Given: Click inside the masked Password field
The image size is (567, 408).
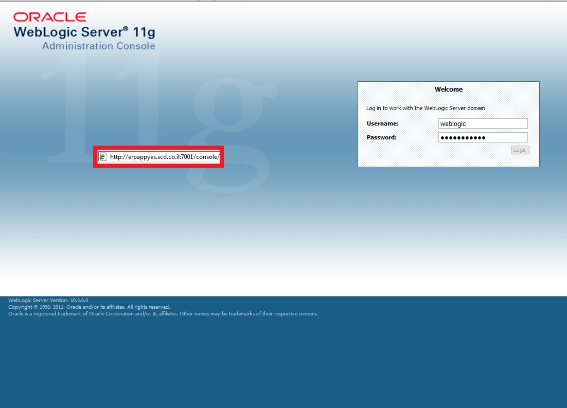Looking at the screenshot, I should tap(482, 137).
